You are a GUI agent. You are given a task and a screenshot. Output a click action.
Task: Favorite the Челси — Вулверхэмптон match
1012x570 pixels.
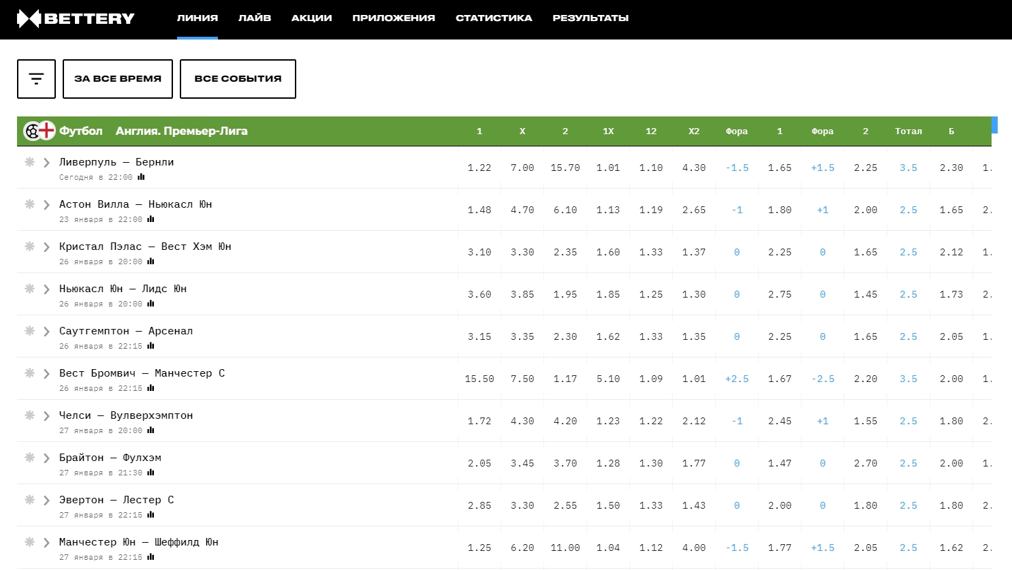pyautogui.click(x=30, y=415)
